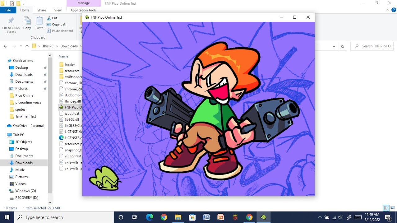This screenshot has height=223, width=397.
Task: Select This PC in the navigation pane
Action: (19, 135)
